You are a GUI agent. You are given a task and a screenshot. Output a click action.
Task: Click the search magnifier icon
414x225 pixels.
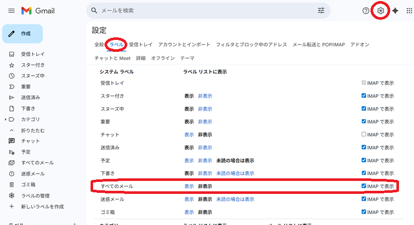click(x=94, y=10)
